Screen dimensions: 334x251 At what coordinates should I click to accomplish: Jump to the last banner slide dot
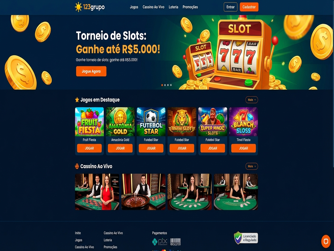point(171,85)
